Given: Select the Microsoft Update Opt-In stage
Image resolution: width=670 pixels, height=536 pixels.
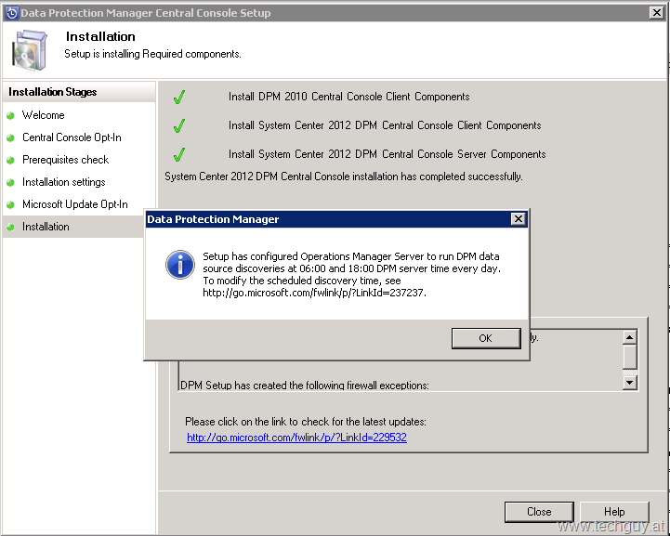Looking at the screenshot, I should [74, 204].
